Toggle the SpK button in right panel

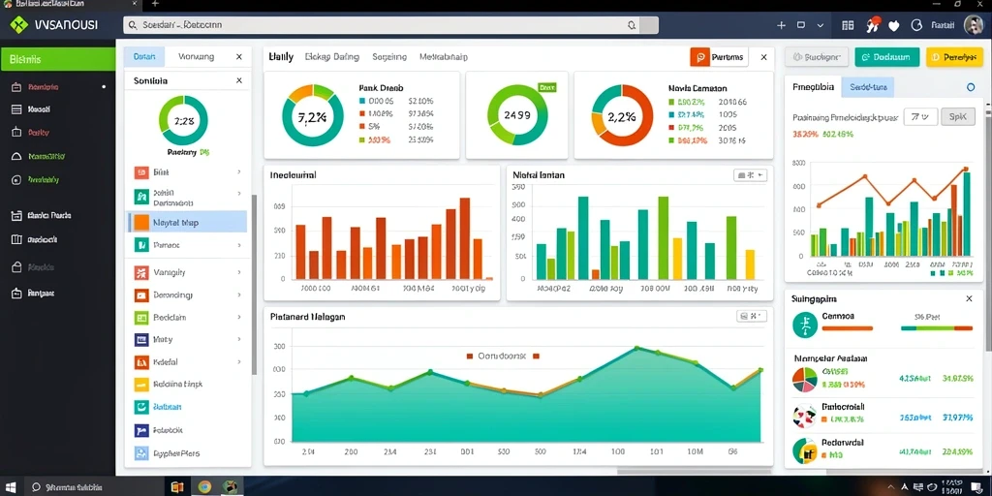(958, 116)
